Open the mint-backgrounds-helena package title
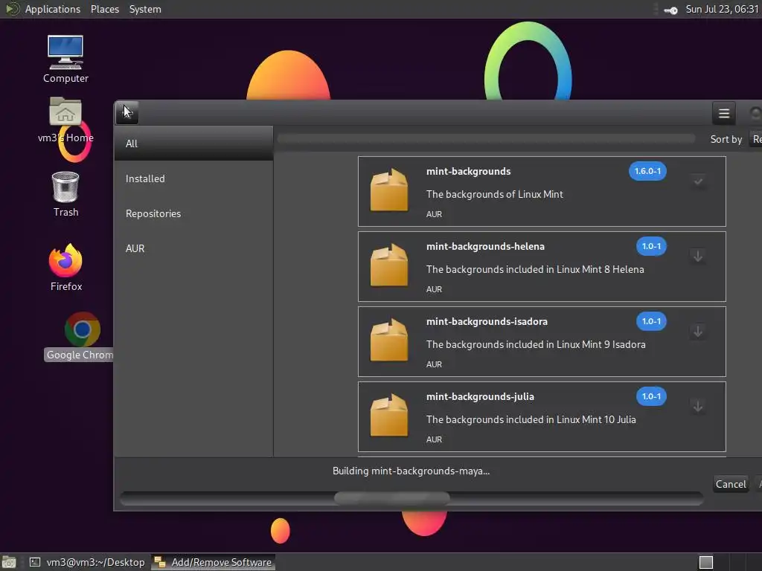Viewport: 762px width, 571px height. click(x=485, y=247)
